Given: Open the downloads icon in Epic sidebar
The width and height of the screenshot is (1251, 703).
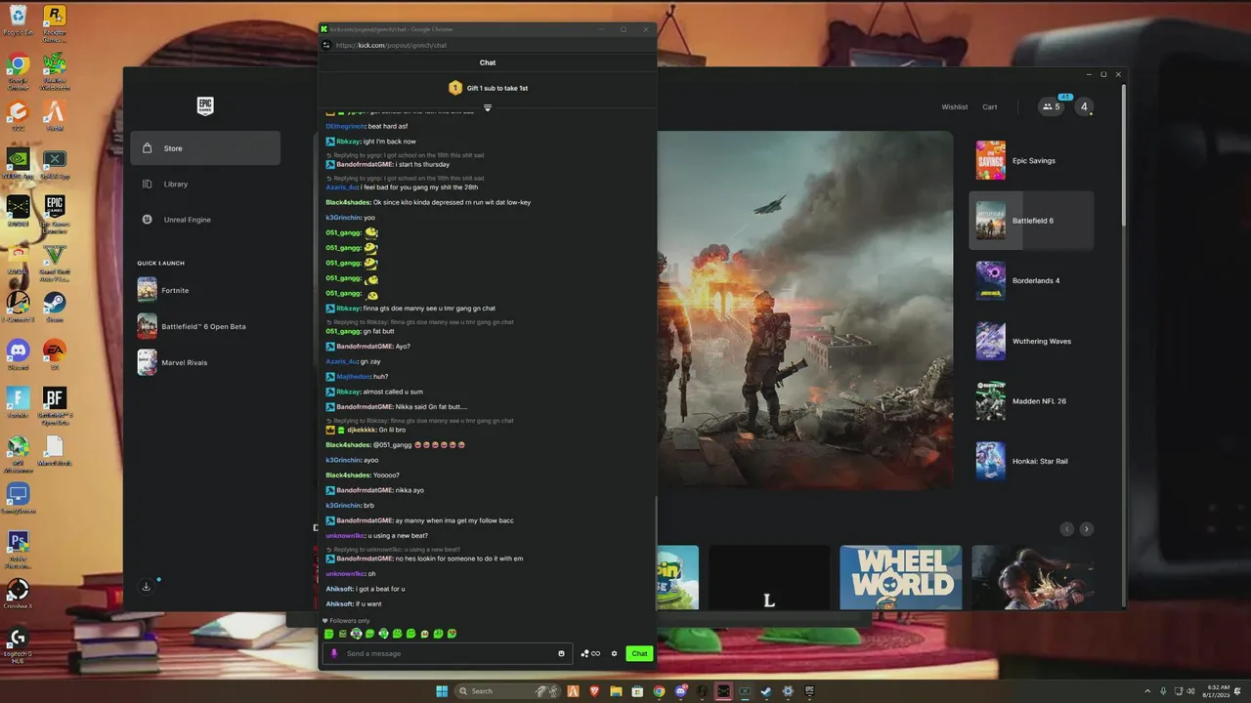Looking at the screenshot, I should [x=147, y=587].
